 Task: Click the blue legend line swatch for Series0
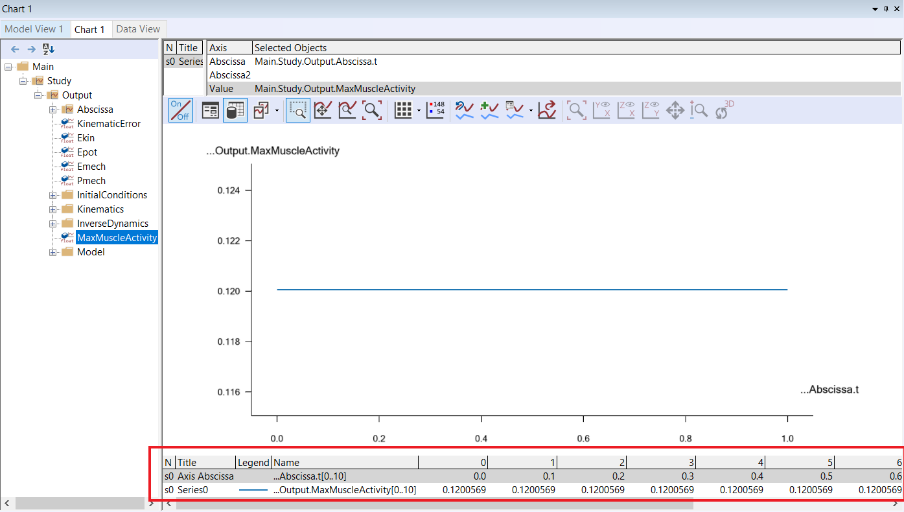pos(253,490)
